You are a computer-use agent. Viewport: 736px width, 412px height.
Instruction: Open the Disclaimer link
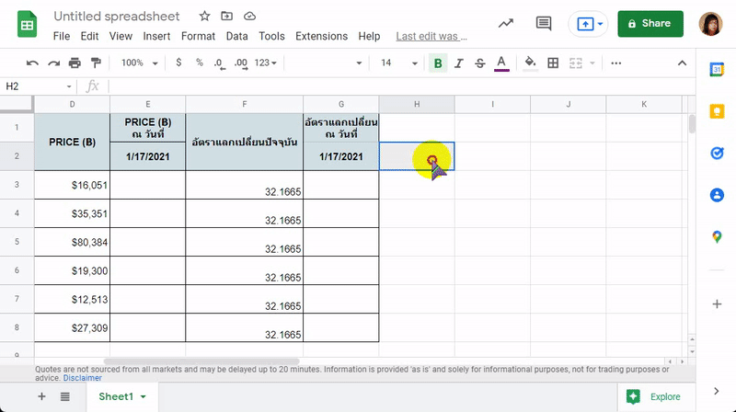[x=82, y=378]
